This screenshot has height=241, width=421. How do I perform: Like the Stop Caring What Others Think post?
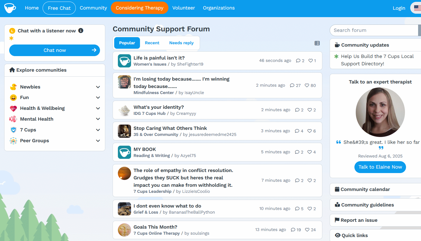click(x=310, y=131)
